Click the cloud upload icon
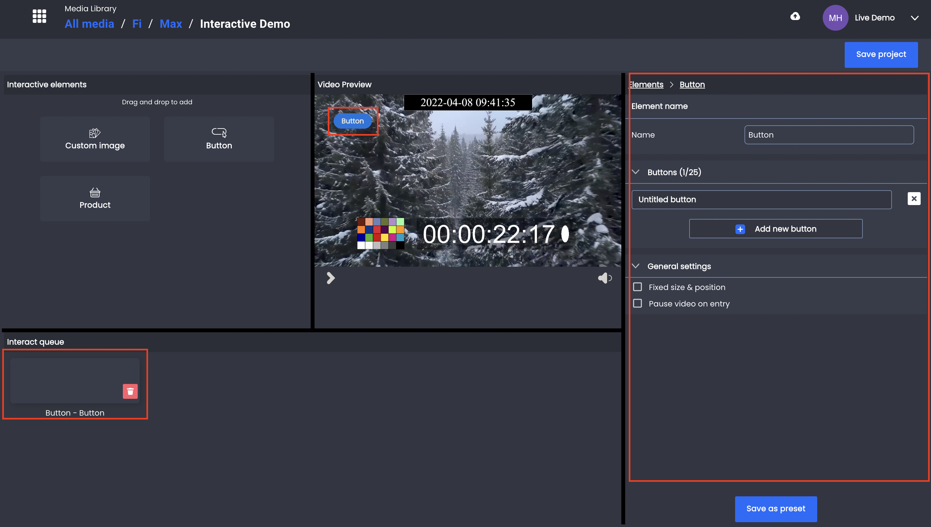The width and height of the screenshot is (931, 527). click(795, 16)
